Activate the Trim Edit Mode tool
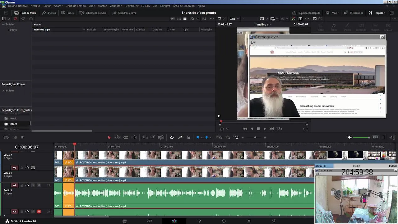This screenshot has width=398, height=224. [117, 138]
